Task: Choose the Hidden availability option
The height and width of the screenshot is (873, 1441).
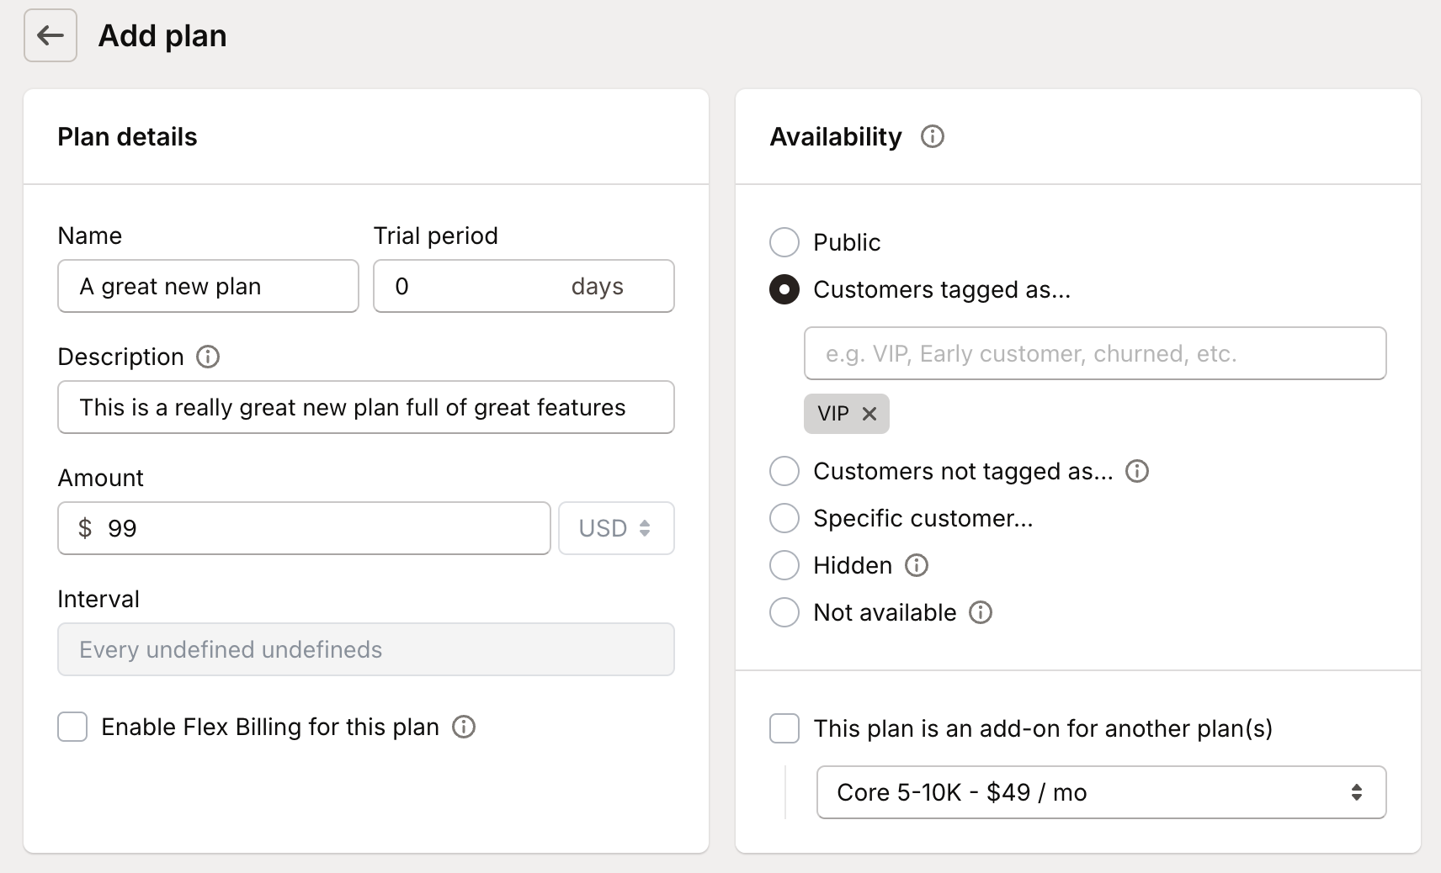Action: pos(784,565)
